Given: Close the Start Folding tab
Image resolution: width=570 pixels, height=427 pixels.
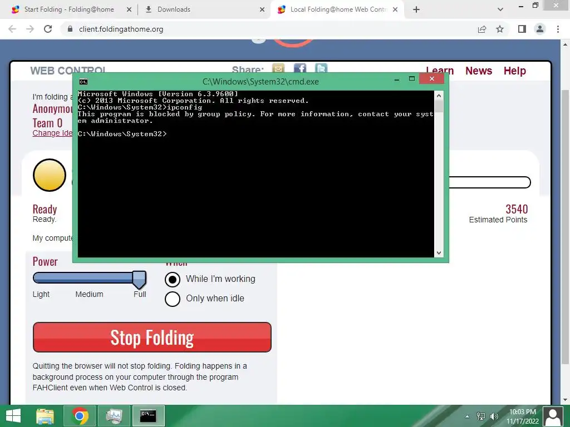Looking at the screenshot, I should [129, 10].
